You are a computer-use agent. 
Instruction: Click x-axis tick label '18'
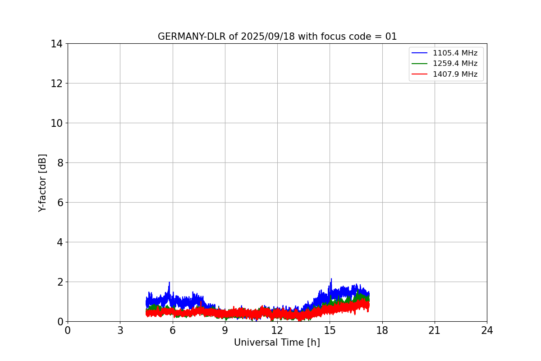(382, 330)
